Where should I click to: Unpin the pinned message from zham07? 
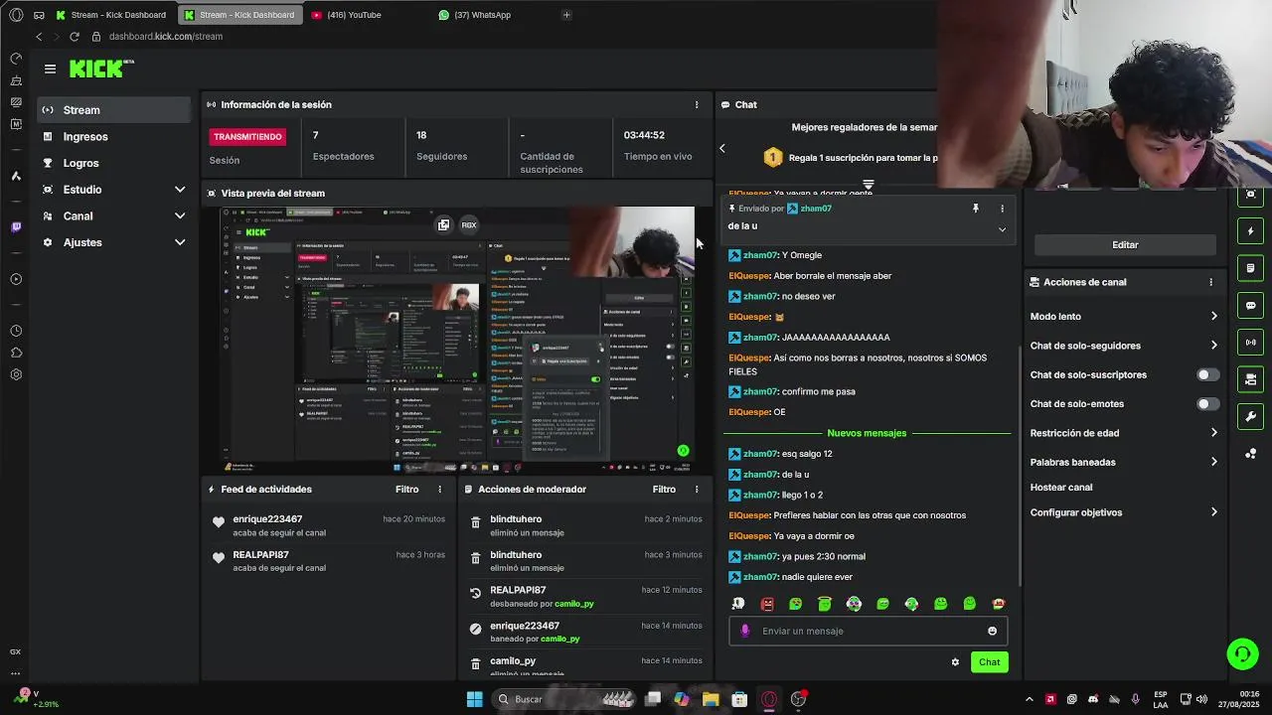(976, 209)
